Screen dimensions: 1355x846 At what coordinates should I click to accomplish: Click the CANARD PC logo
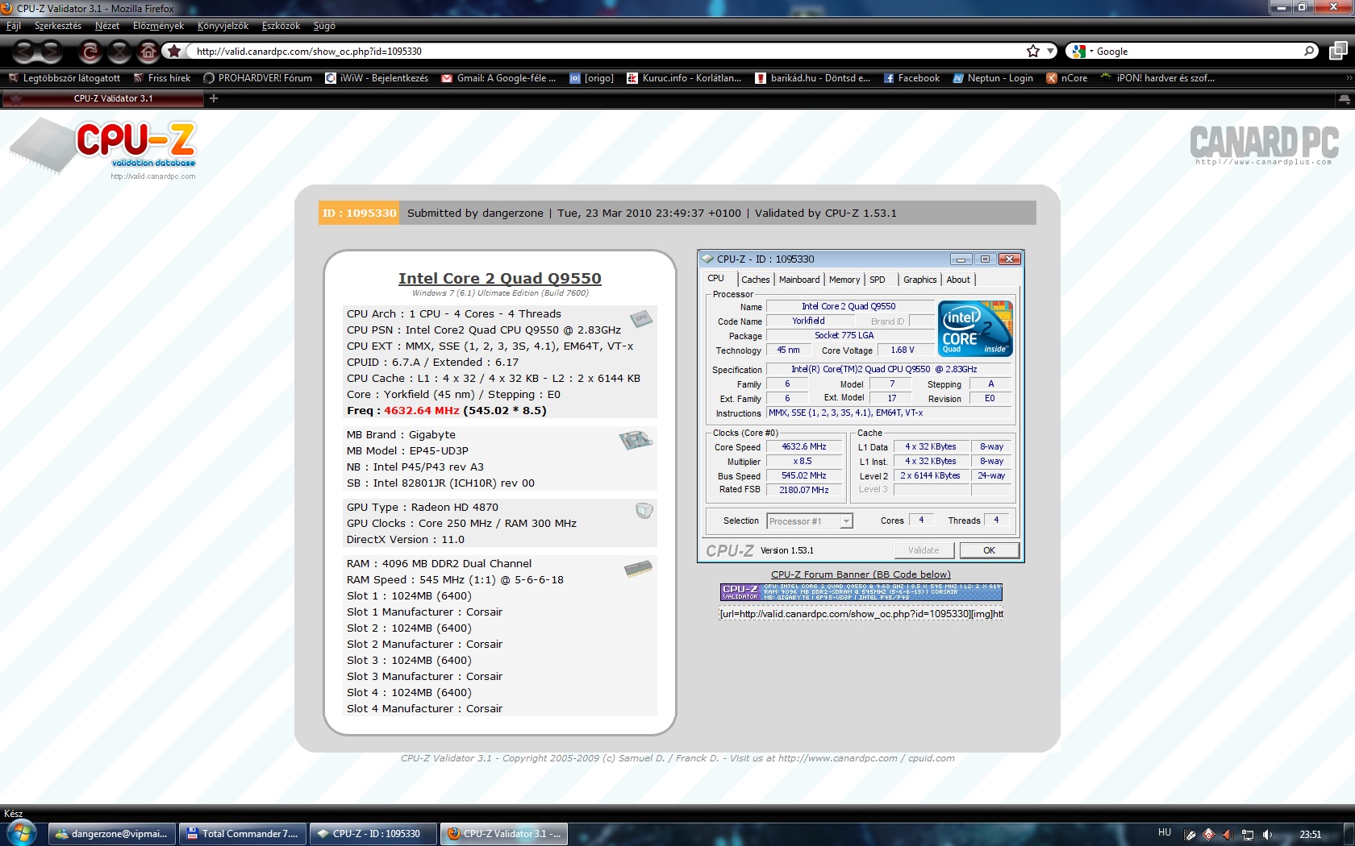tap(1264, 145)
